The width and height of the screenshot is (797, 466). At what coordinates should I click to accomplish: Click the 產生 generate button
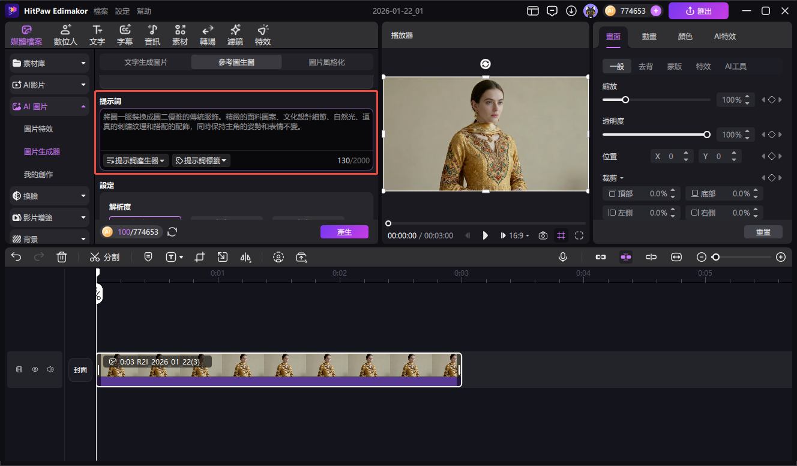point(344,231)
